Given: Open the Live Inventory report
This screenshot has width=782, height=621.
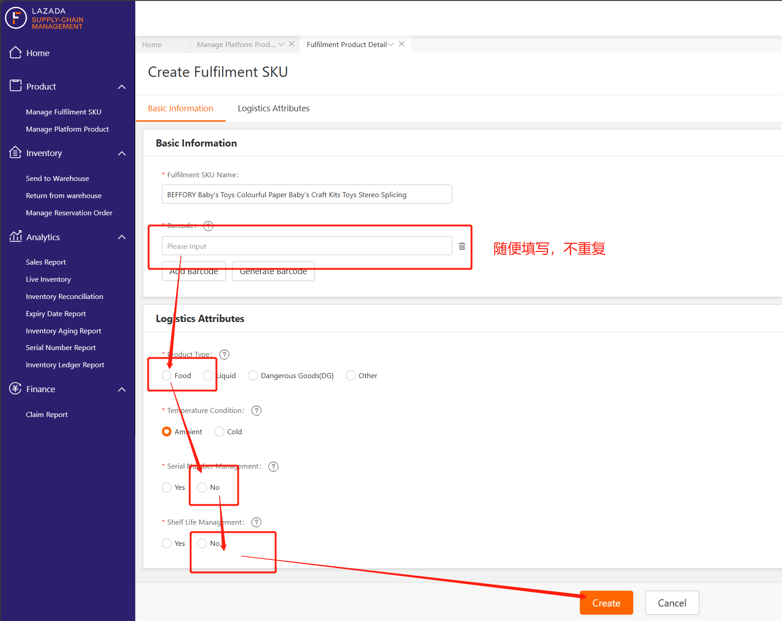Looking at the screenshot, I should click(x=48, y=279).
